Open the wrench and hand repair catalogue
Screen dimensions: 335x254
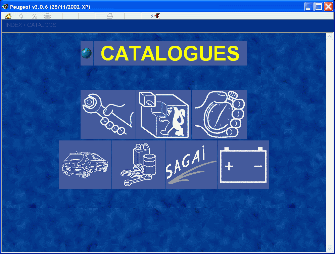pos(108,115)
